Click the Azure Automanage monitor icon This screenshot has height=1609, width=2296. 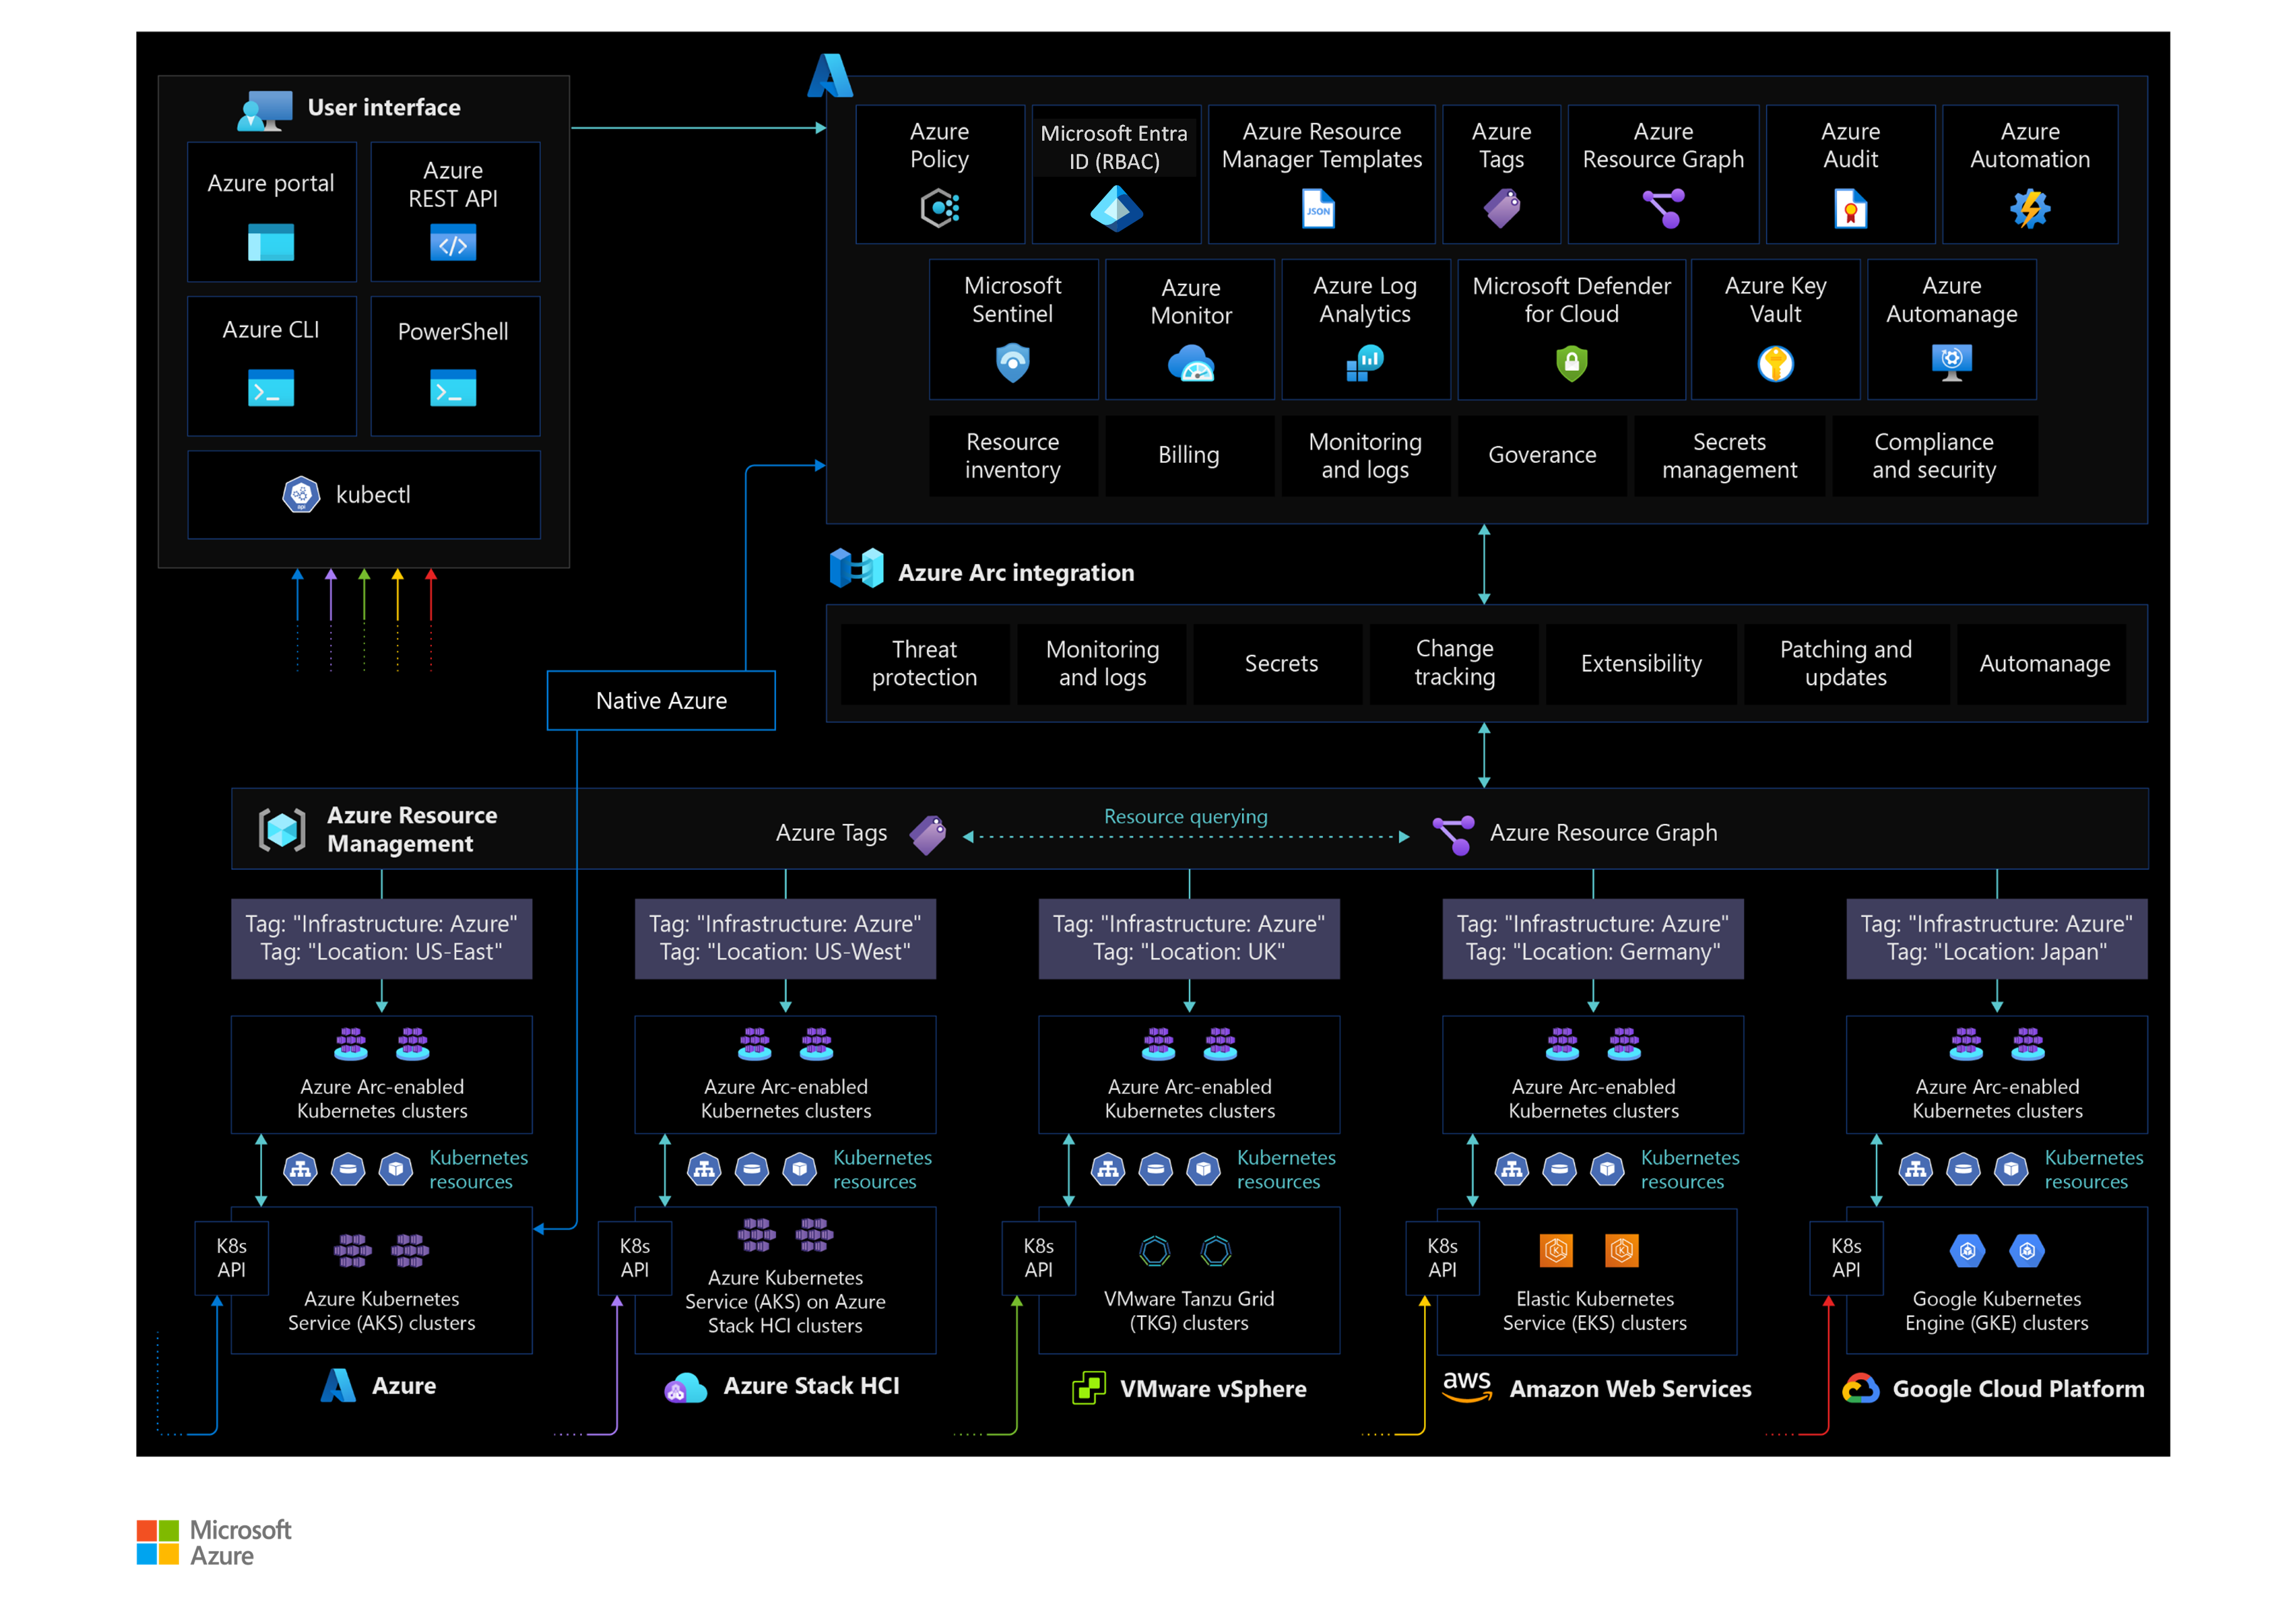point(1951,362)
